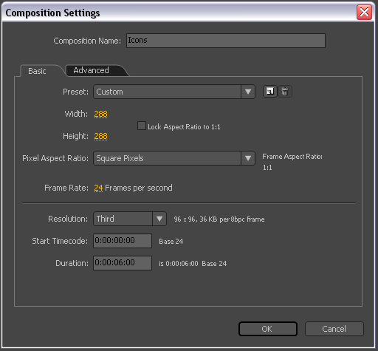This screenshot has height=351, width=378.
Task: Click the Frame Rate value 24
Action: (98, 188)
